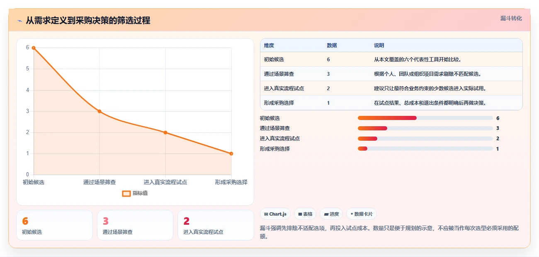The image size is (539, 257).
Task: Click the 进入真实流程试点 progress bar
Action: [425, 139]
